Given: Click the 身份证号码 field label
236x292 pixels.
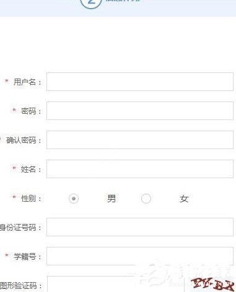Looking at the screenshot, I should (18, 228).
